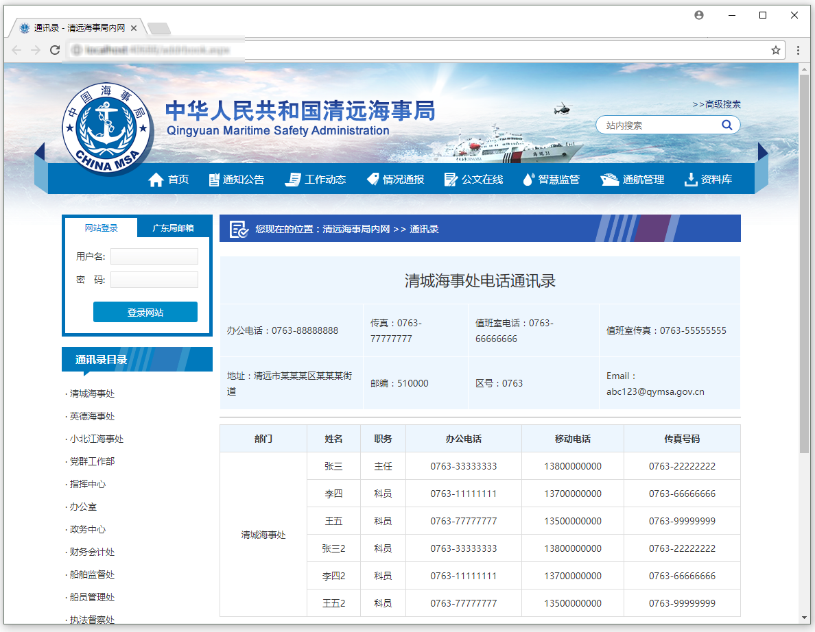Open the >>高级搜索 link
Image resolution: width=815 pixels, height=632 pixels.
coord(717,104)
